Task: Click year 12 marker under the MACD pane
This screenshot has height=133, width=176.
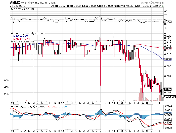Action: (x=62, y=131)
